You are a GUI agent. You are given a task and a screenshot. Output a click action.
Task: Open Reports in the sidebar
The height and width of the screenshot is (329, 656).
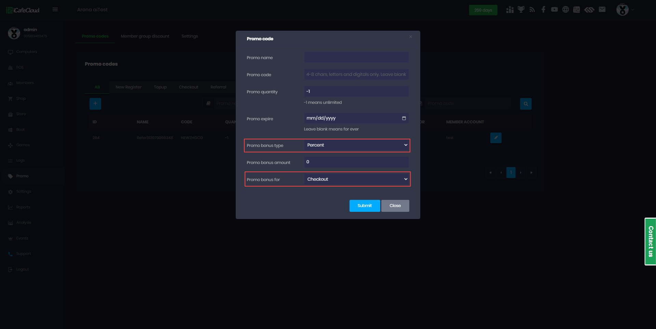click(23, 207)
